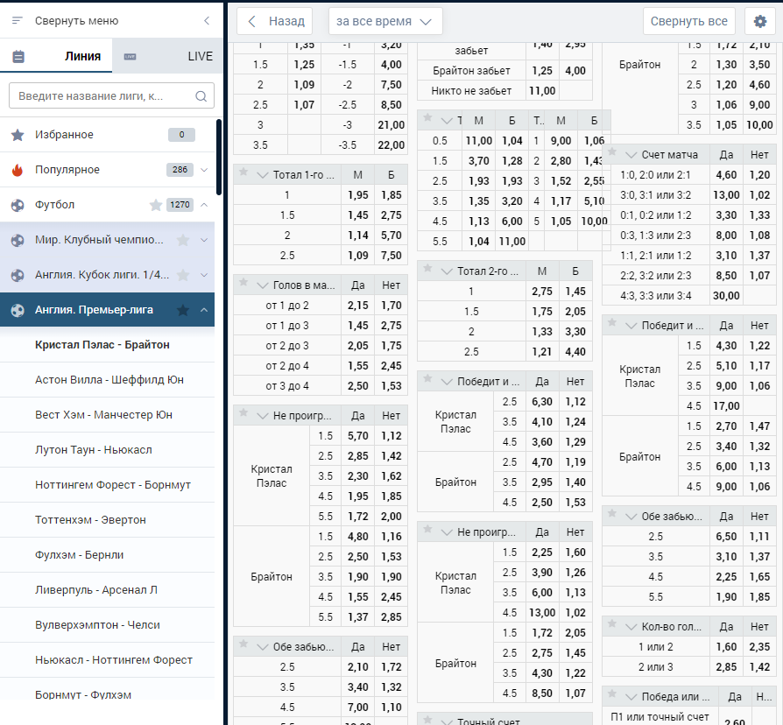Viewport: 783px width, 725px height.
Task: Click the Футбол soccer ball icon
Action: tap(18, 205)
